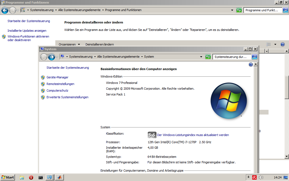
Task: Click Programme und Funktionen breadcrumb
Action: click(123, 10)
